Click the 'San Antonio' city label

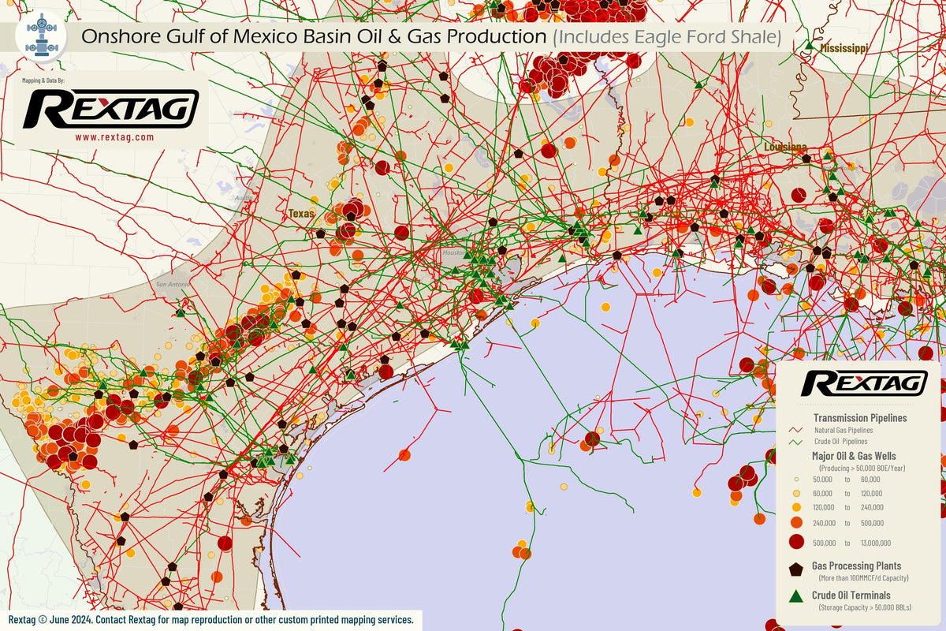pyautogui.click(x=174, y=284)
